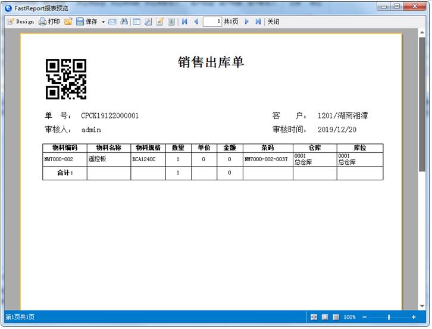Click the 销售出库单 report title
Image resolution: width=432 pixels, height=329 pixels.
(x=211, y=62)
